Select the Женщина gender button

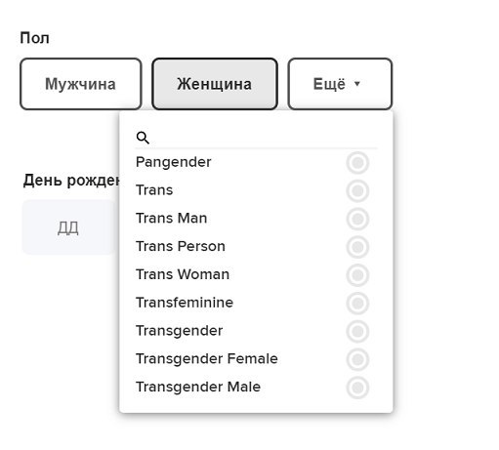click(x=215, y=84)
